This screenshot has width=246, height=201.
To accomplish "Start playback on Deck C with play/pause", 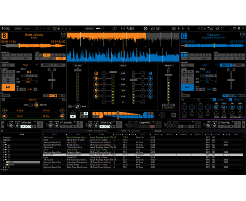I will (187, 87).
